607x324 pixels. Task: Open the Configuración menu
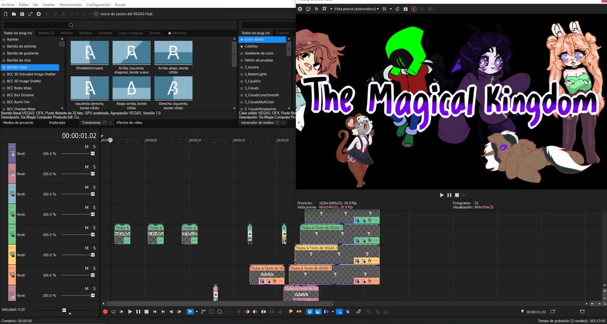pos(98,4)
